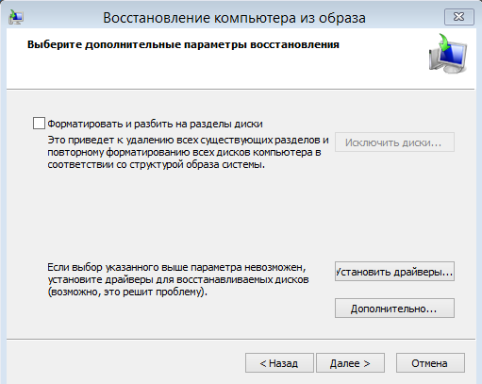Open the 'Исключить диски...' dialog
The height and width of the screenshot is (384, 482).
(x=394, y=142)
